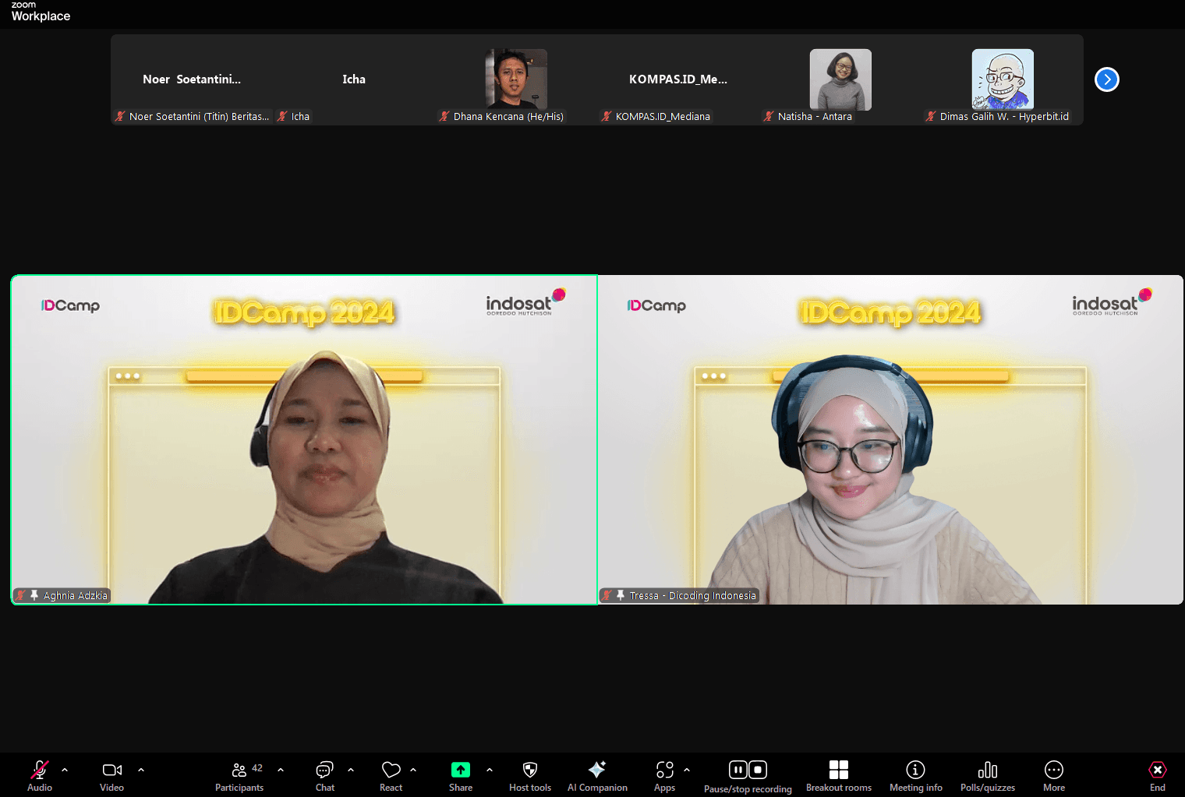Click the Zoom Workplace logo
Image resolution: width=1185 pixels, height=797 pixels.
(x=41, y=12)
